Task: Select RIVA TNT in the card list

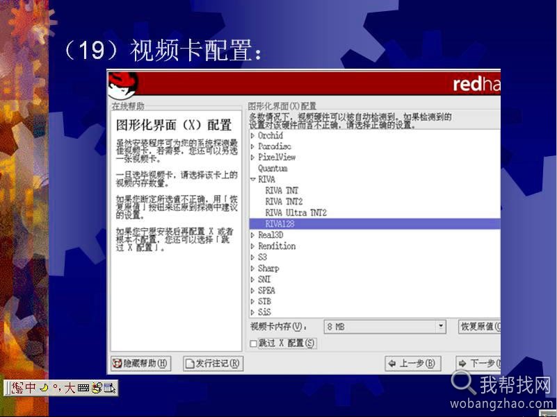Action: point(282,191)
